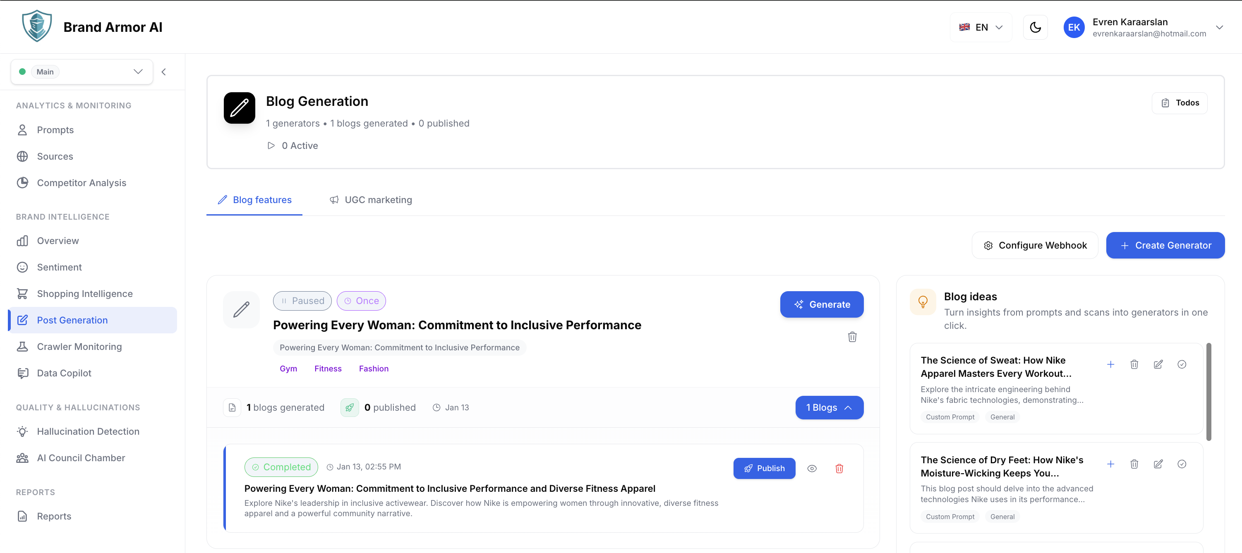
Task: Click the Create Generator button
Action: (1165, 245)
